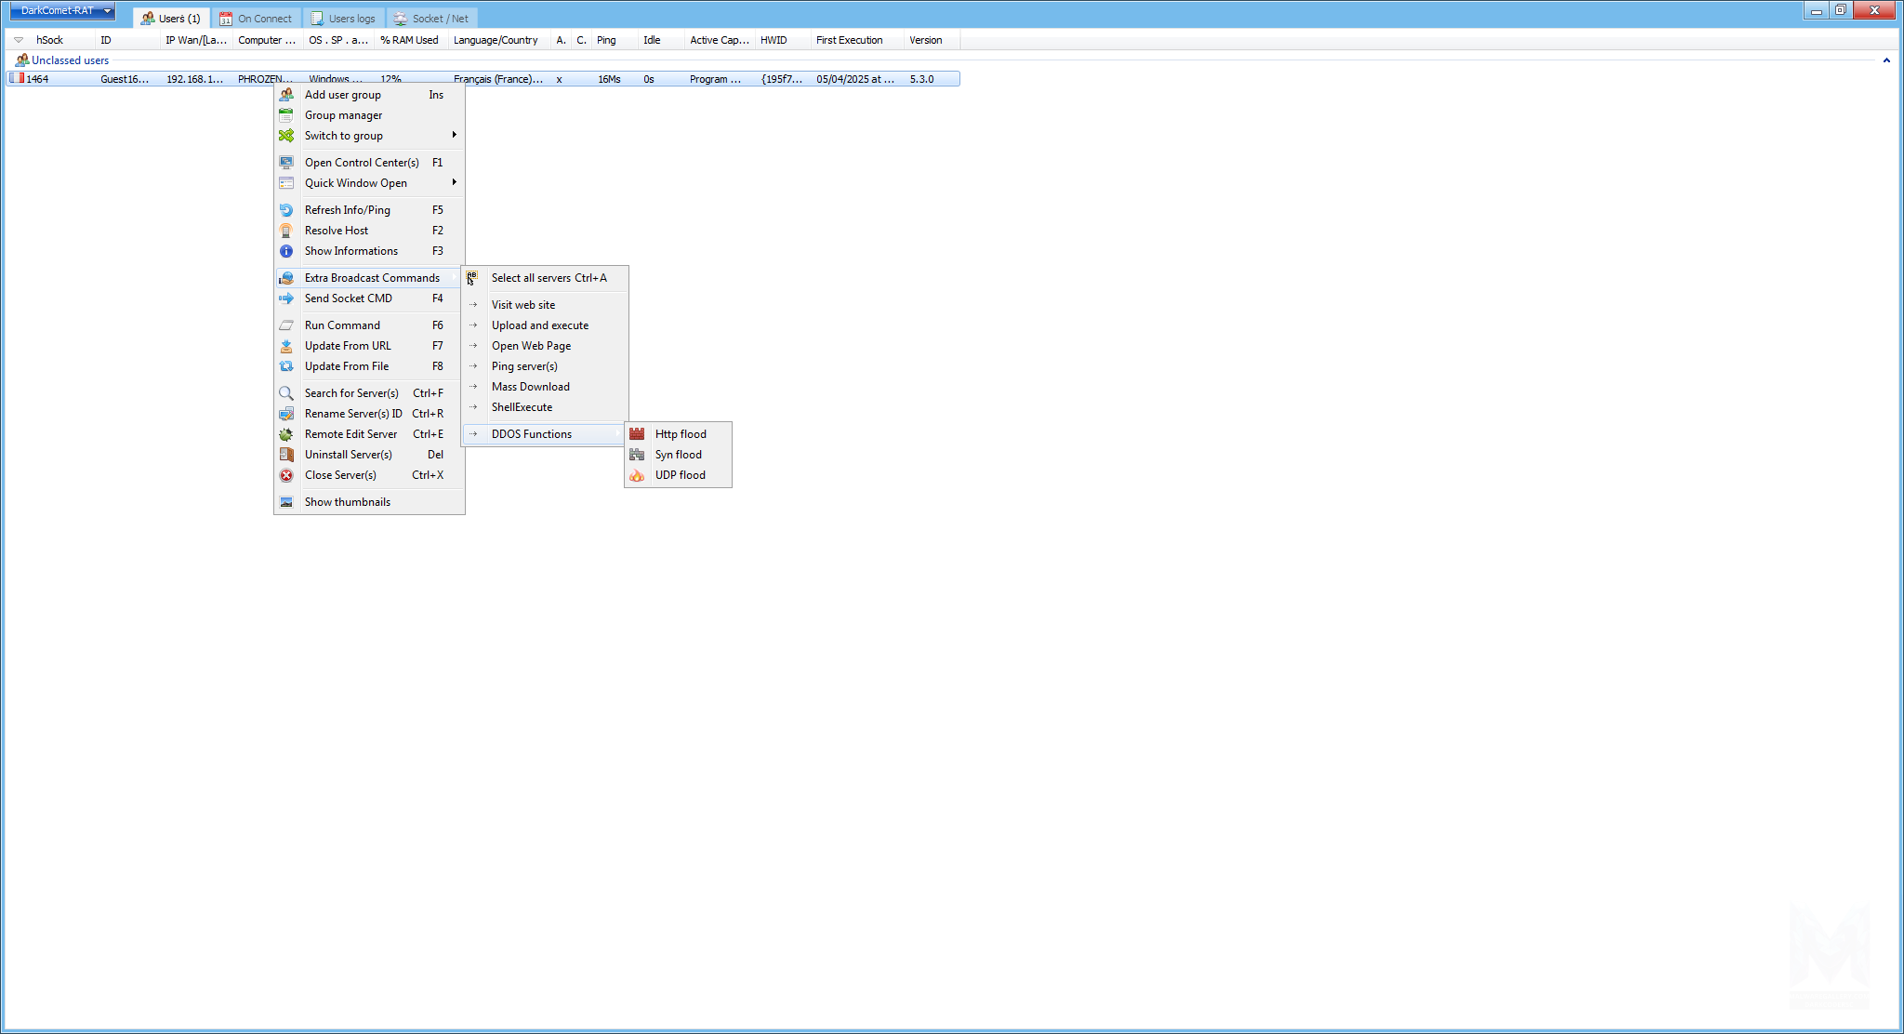Click the Add user group icon
Image resolution: width=1904 pixels, height=1034 pixels.
[286, 95]
